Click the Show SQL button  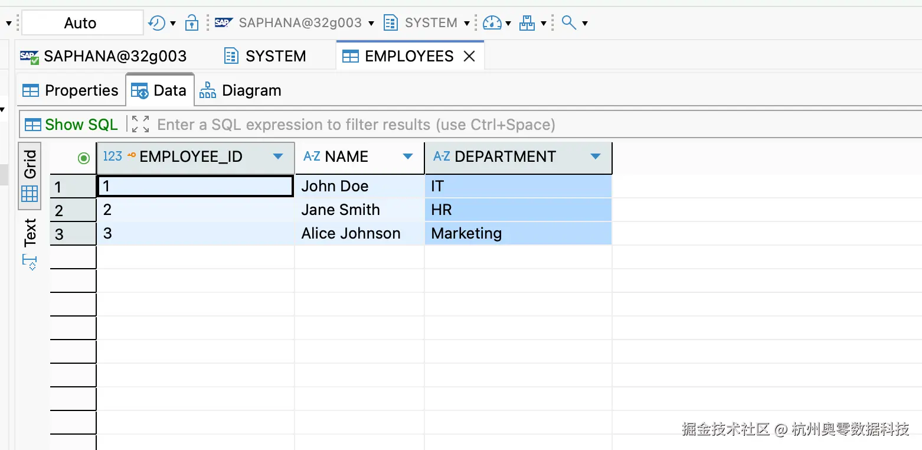71,125
